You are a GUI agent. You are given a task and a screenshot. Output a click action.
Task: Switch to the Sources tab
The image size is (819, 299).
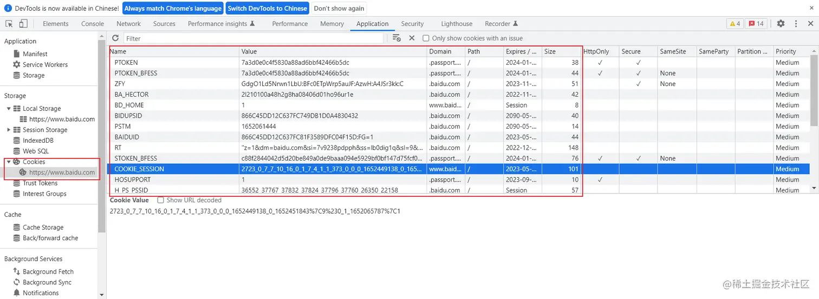[x=164, y=24]
